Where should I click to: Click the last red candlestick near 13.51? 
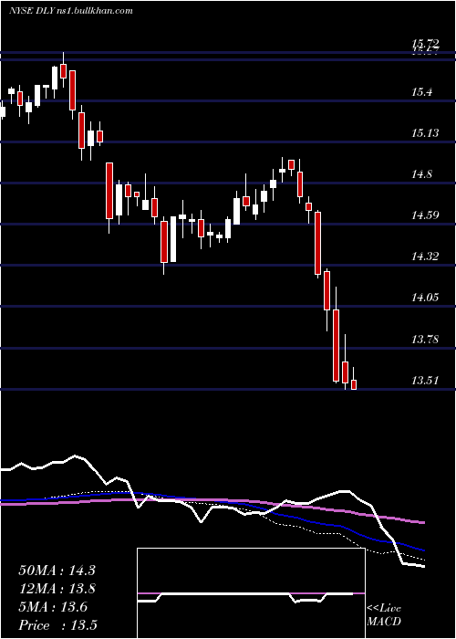[354, 384]
